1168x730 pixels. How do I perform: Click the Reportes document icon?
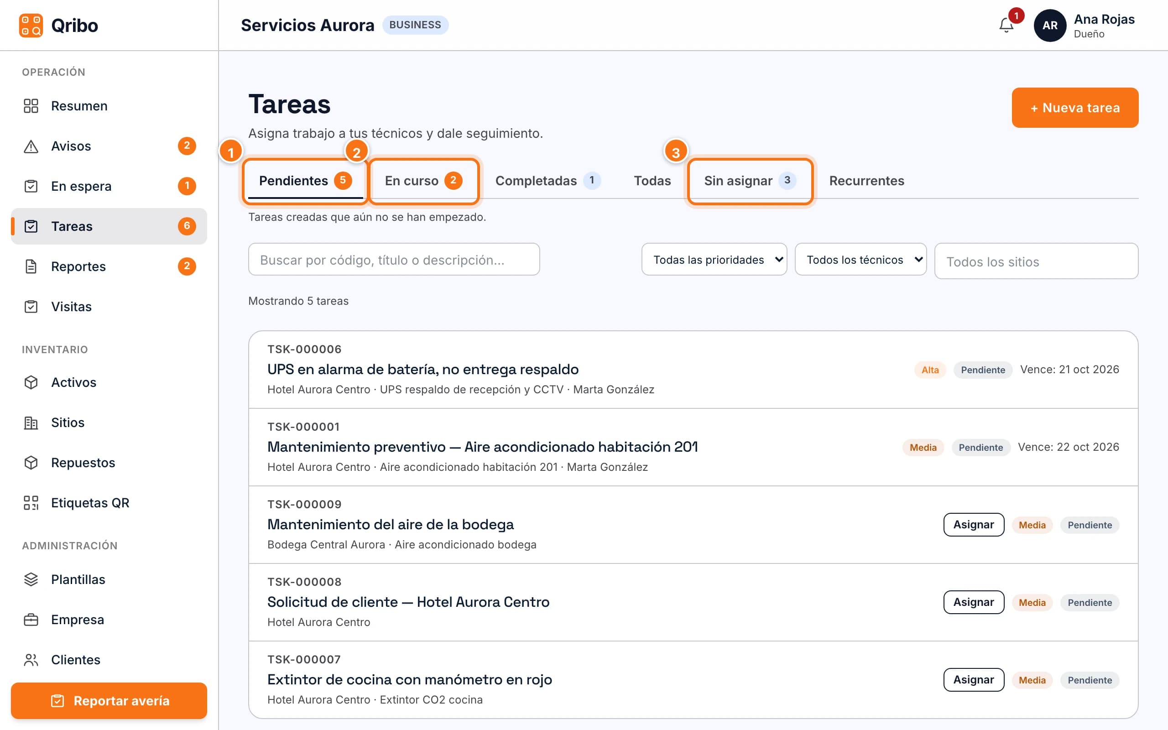tap(31, 266)
